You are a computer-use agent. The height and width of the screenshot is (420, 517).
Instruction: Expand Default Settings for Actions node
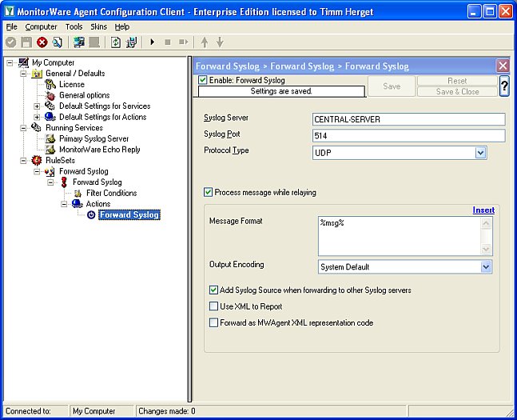pos(37,117)
